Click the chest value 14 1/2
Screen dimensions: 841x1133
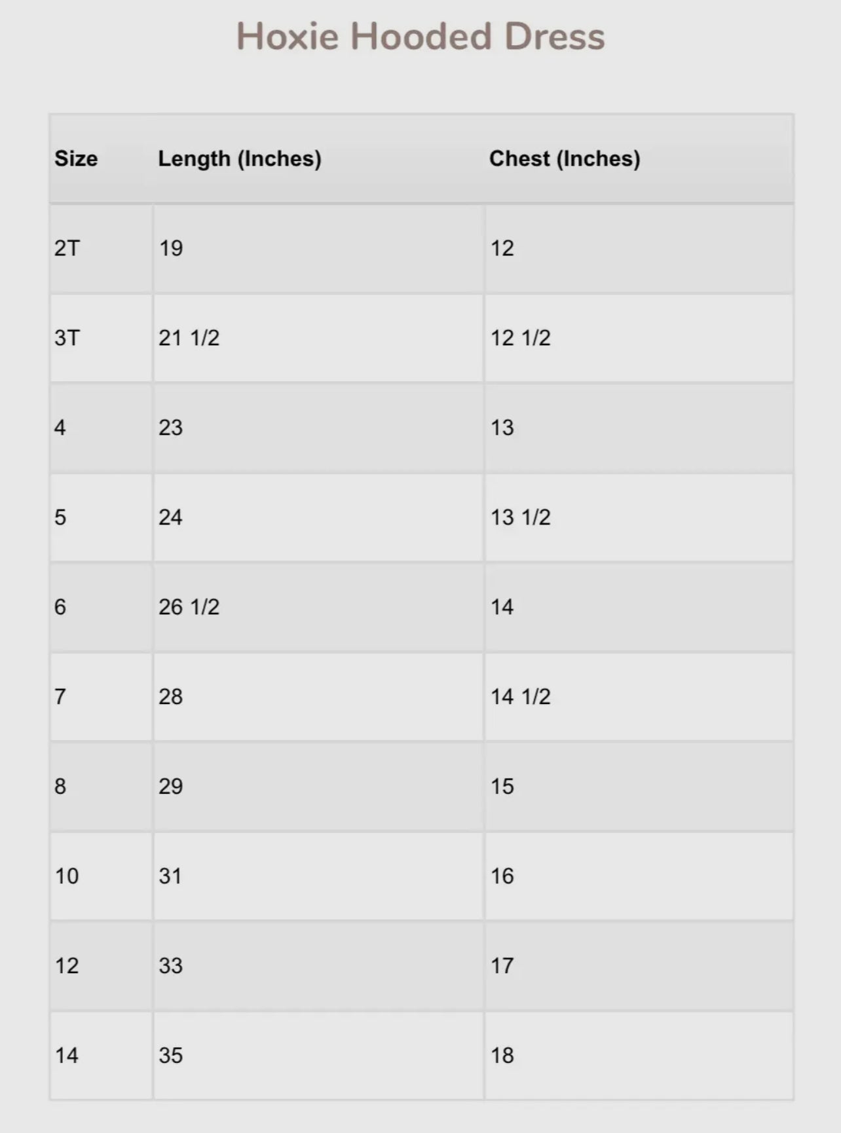pos(521,697)
